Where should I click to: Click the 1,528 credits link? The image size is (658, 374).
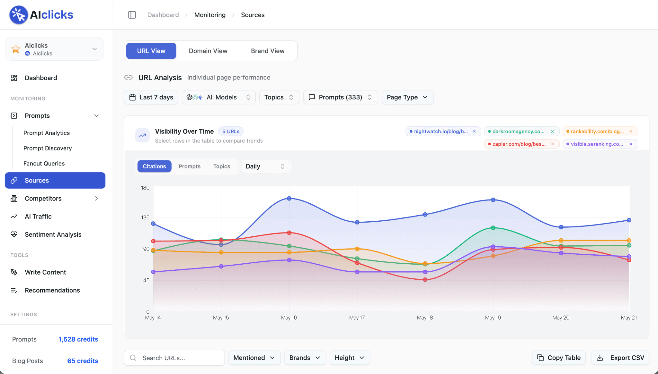click(x=78, y=339)
